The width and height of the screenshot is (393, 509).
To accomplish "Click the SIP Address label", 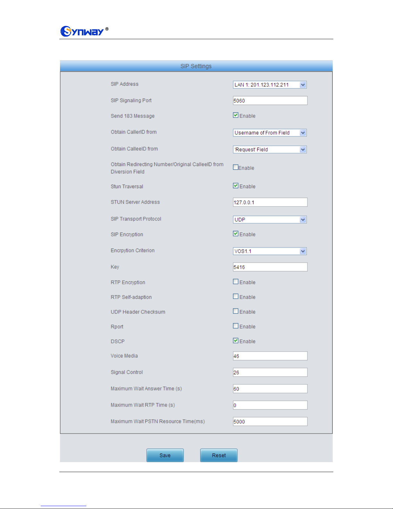I will (124, 84).
